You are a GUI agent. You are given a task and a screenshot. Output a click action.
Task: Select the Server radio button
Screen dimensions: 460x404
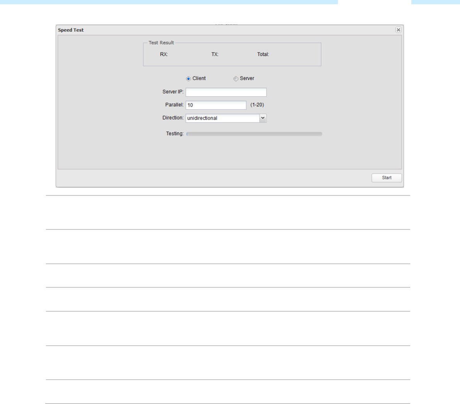(236, 79)
